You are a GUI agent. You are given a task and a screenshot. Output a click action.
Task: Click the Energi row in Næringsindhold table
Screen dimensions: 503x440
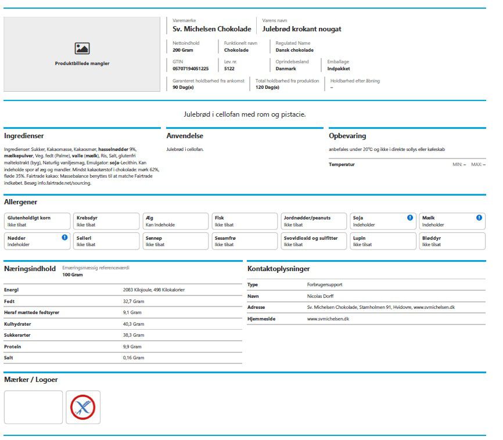click(x=123, y=290)
